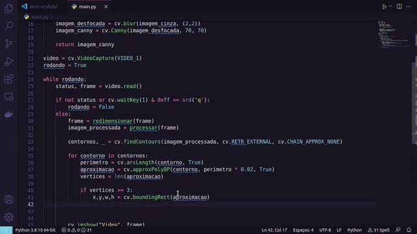Click the code minimap

[394, 34]
